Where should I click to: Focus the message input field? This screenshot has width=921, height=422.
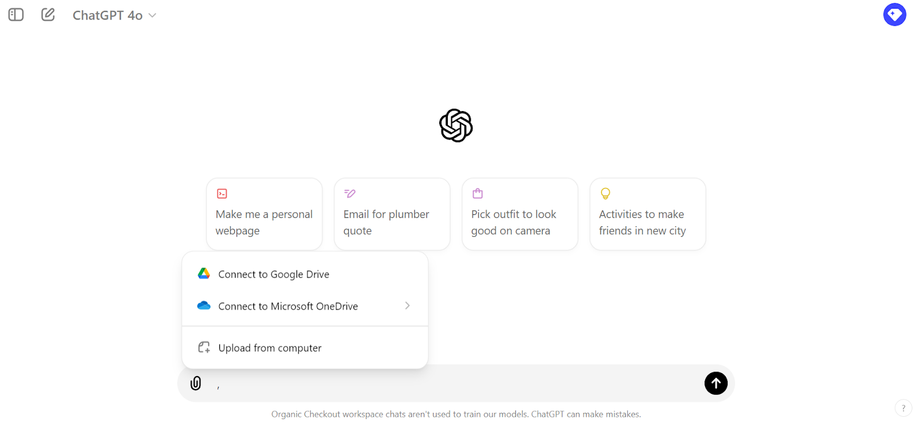[x=455, y=383]
